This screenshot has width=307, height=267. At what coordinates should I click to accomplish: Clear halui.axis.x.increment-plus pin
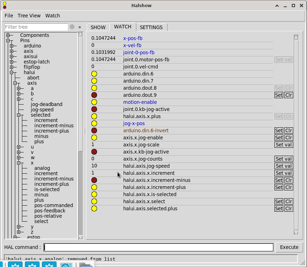pos(289,187)
